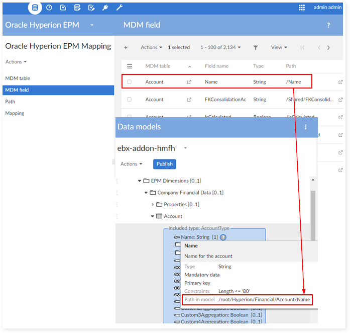Go to next page arrow
Image resolution: width=350 pixels, height=333 pixels.
coord(328,48)
